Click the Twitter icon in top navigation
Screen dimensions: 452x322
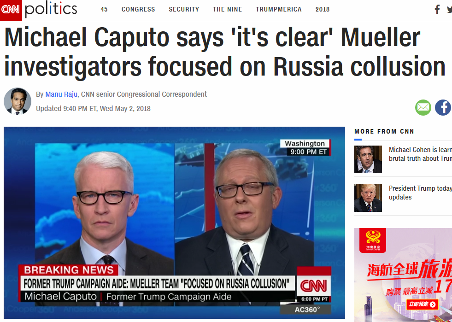450,10
